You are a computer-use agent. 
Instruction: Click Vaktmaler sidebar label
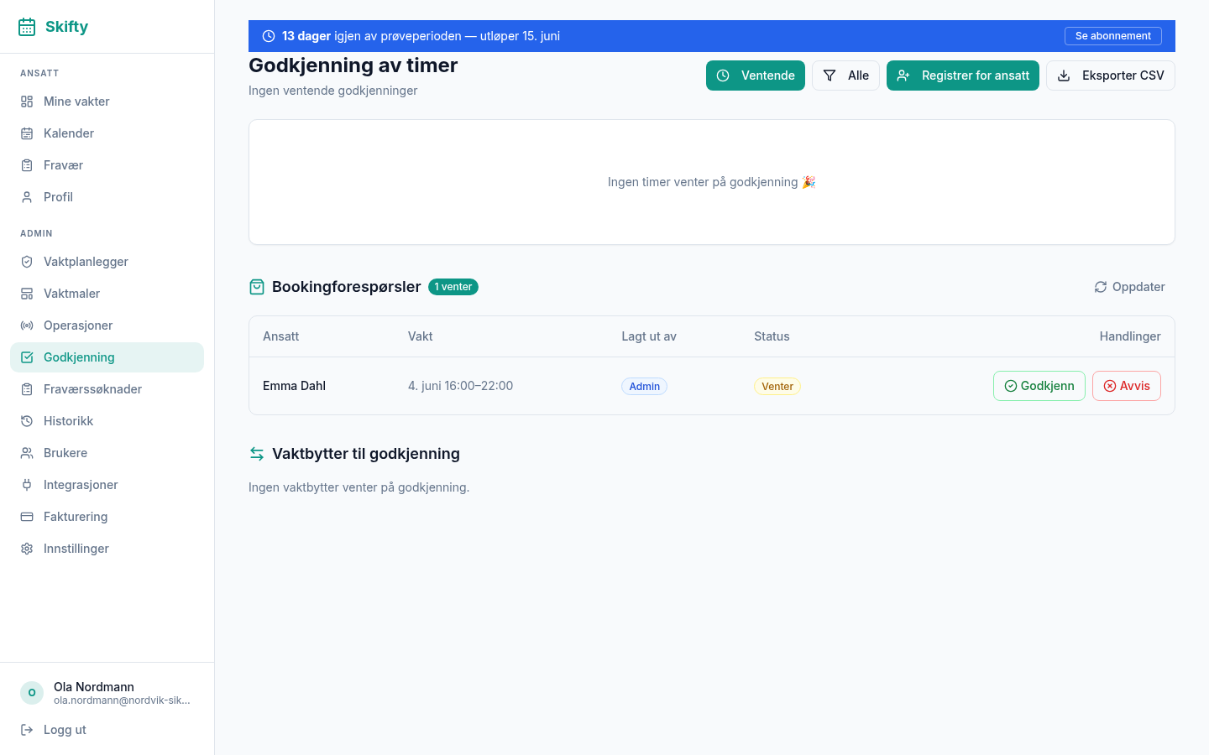(71, 294)
